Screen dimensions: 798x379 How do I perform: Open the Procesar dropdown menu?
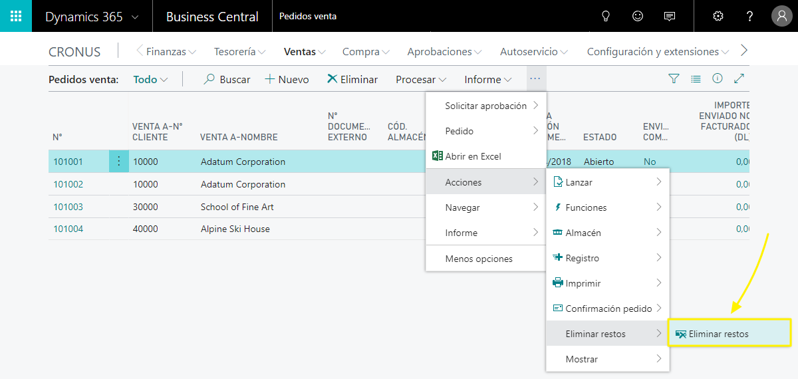pyautogui.click(x=421, y=80)
